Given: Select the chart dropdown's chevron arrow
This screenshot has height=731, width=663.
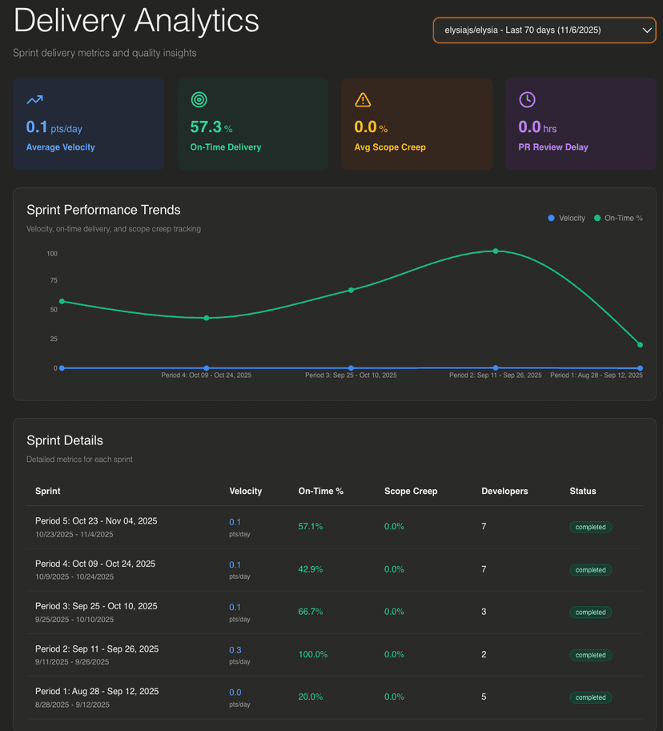Looking at the screenshot, I should pyautogui.click(x=645, y=30).
